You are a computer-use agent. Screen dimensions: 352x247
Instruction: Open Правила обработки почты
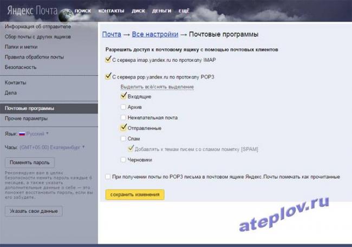34,57
